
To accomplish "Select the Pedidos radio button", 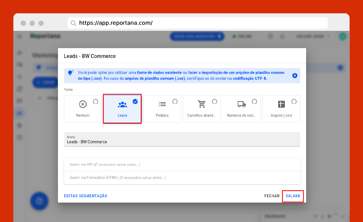I will click(175, 102).
